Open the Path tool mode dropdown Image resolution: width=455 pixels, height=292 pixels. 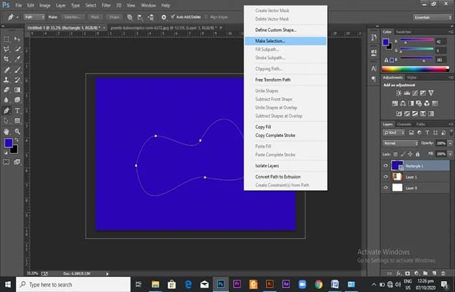pyautogui.click(x=34, y=17)
